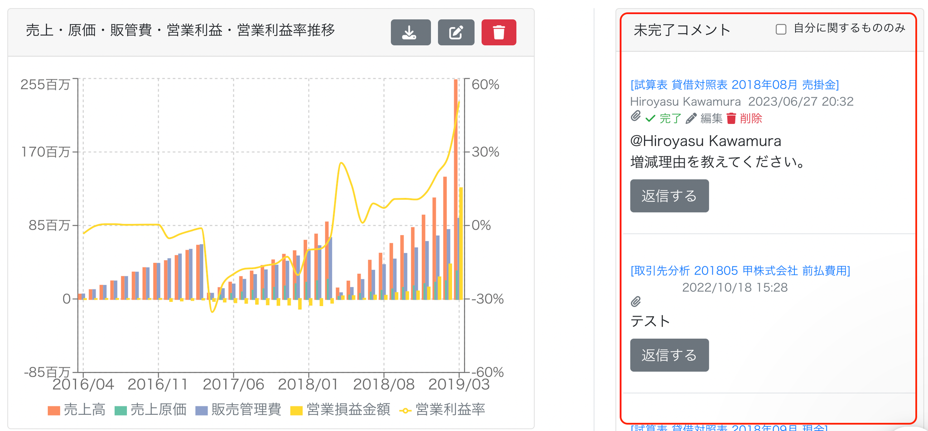This screenshot has height=431, width=928.
Task: Open 取引先分析 201805 甲株式会社 前払費用 link
Action: [740, 270]
